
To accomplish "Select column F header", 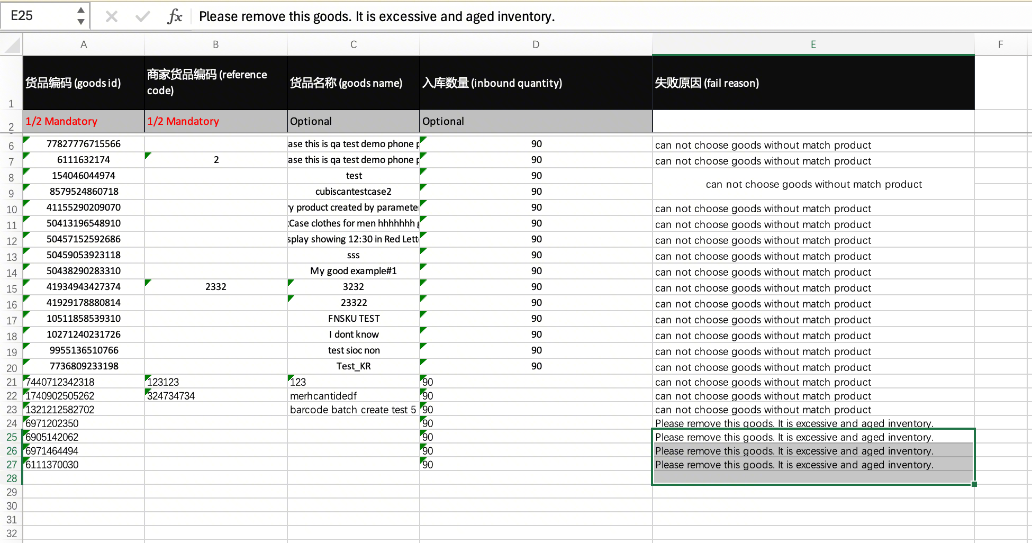I will click(1000, 45).
